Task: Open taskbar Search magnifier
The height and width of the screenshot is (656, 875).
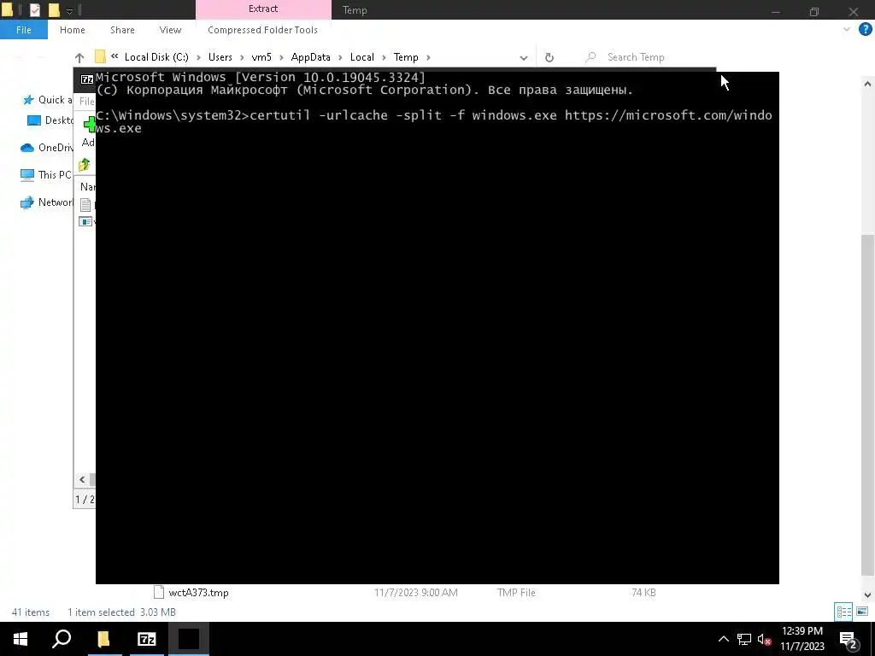Action: click(x=62, y=639)
